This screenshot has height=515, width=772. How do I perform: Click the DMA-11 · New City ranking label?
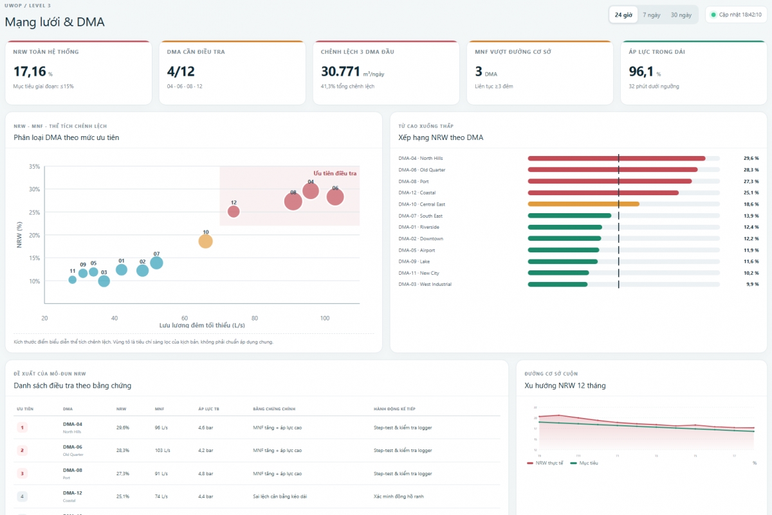click(419, 274)
